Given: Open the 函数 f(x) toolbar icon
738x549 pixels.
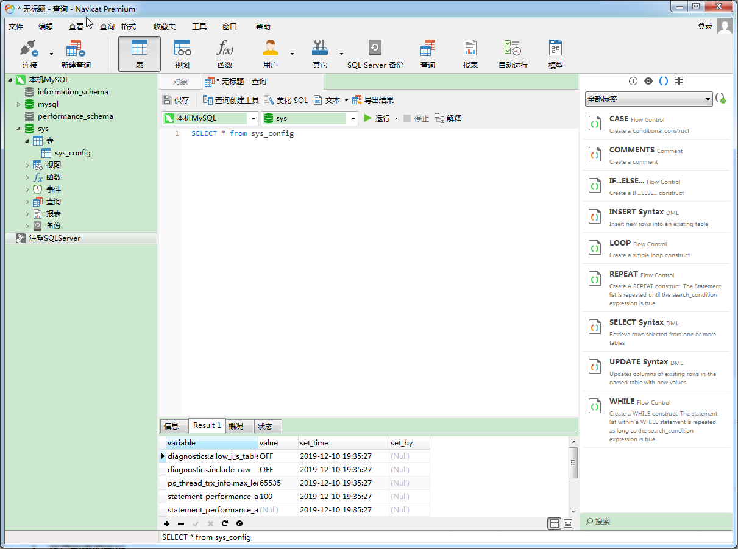Looking at the screenshot, I should 225,53.
